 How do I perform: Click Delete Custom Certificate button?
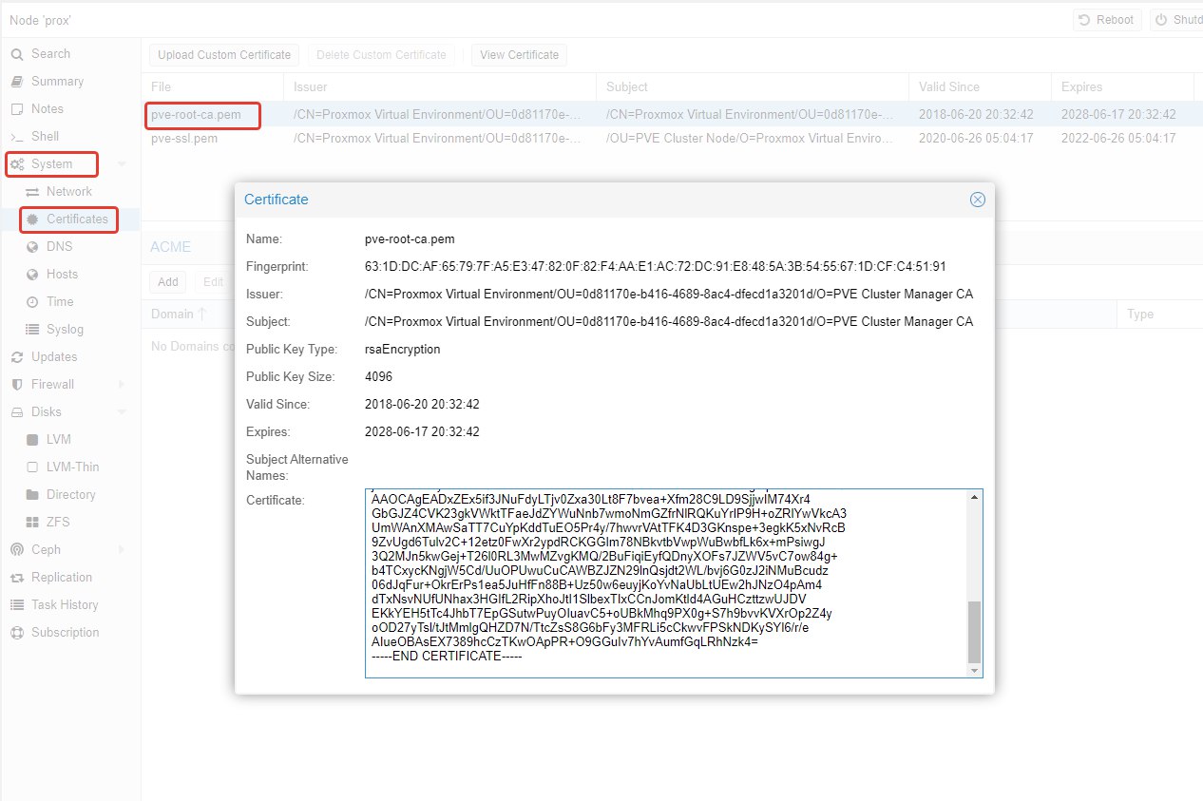point(381,55)
